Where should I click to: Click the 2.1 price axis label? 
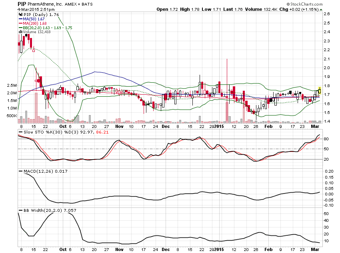[326, 59]
